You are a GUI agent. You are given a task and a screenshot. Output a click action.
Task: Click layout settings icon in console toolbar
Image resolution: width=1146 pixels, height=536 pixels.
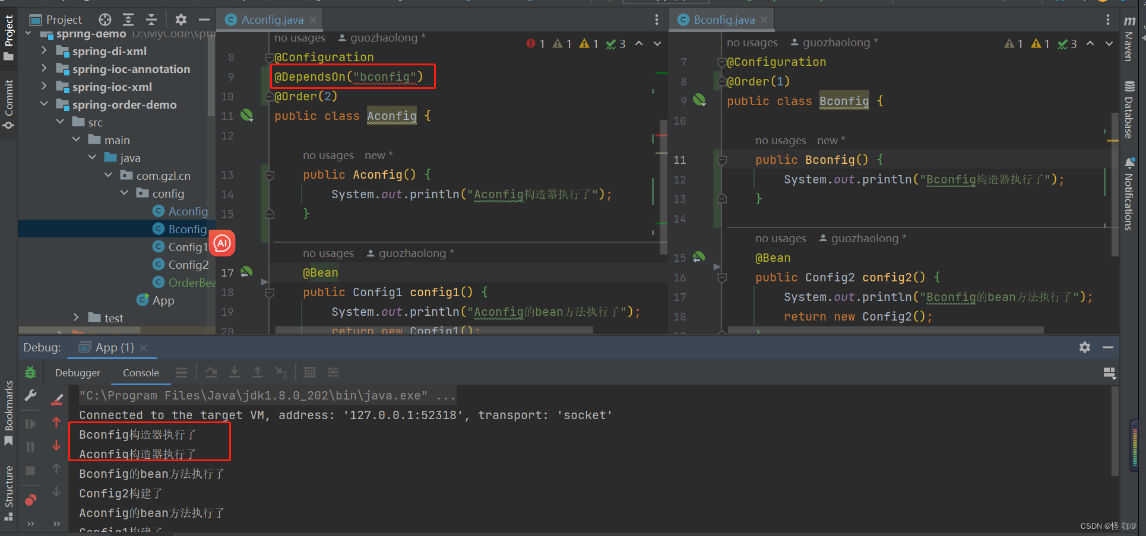coord(1109,373)
